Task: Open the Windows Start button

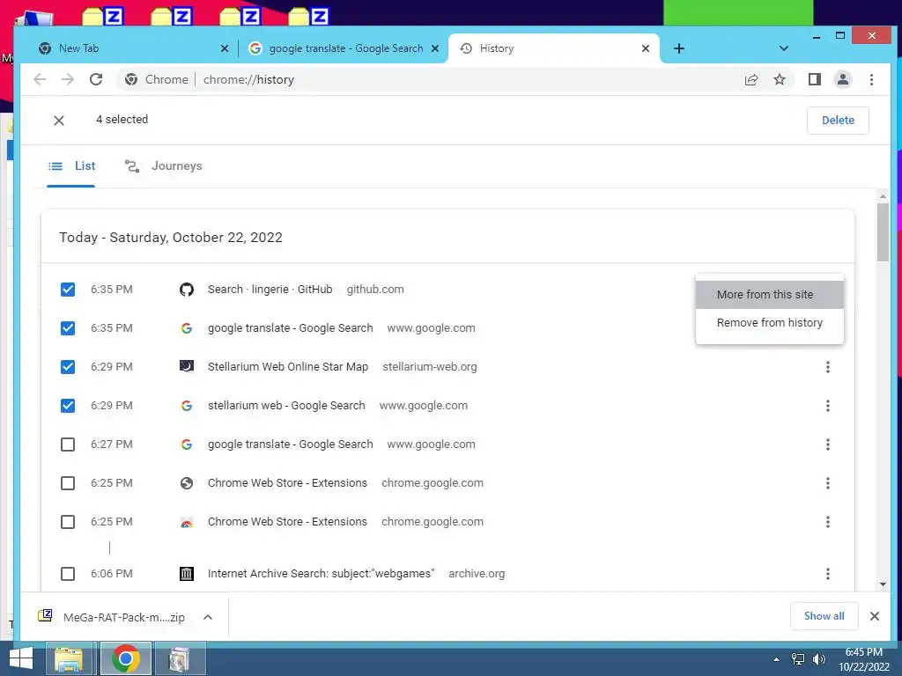Action: (21, 658)
